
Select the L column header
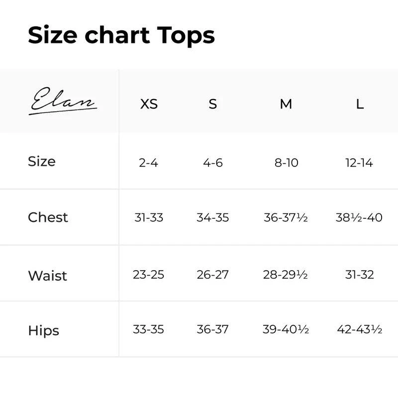pyautogui.click(x=360, y=104)
